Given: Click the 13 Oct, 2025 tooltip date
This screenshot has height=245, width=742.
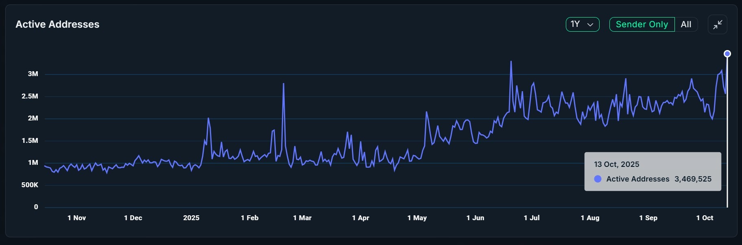Looking at the screenshot, I should (616, 164).
